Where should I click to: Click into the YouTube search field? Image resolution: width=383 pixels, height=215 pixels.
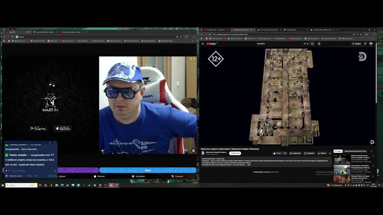[x=280, y=44]
